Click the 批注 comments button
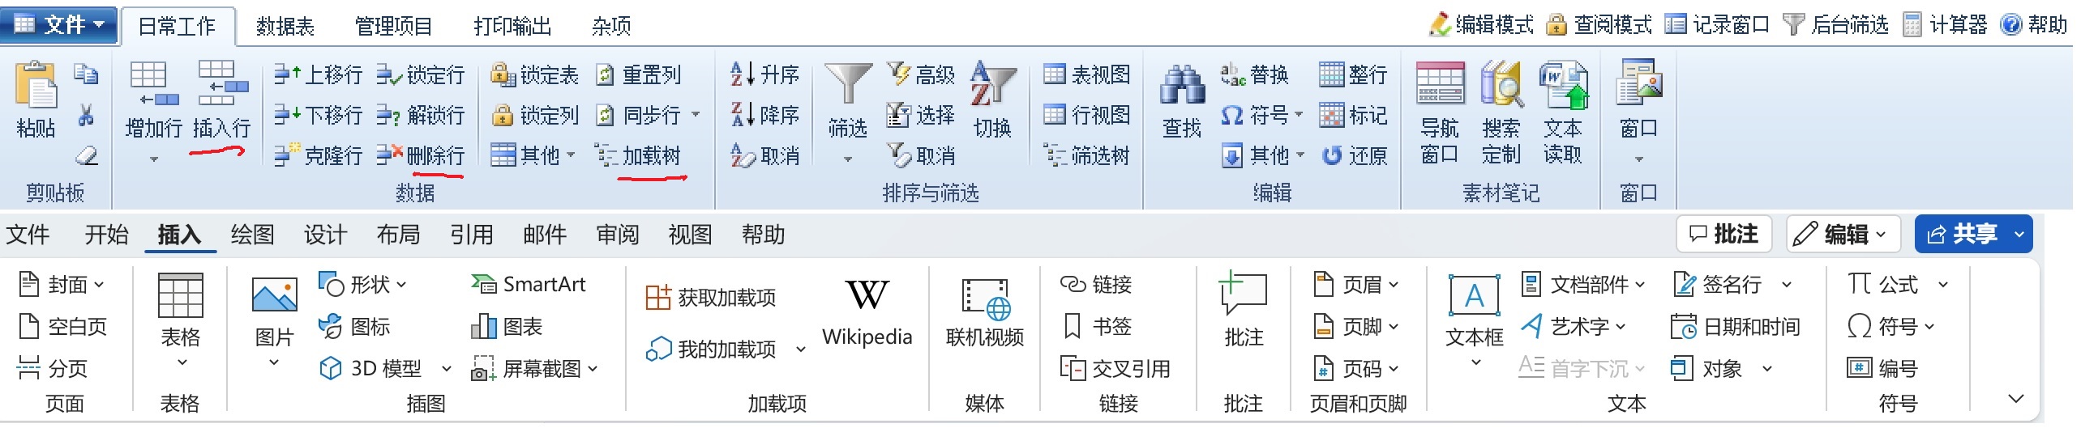2081x432 pixels. (1724, 235)
